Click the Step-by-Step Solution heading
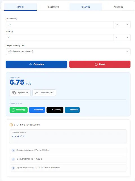 pyautogui.click(x=27, y=125)
